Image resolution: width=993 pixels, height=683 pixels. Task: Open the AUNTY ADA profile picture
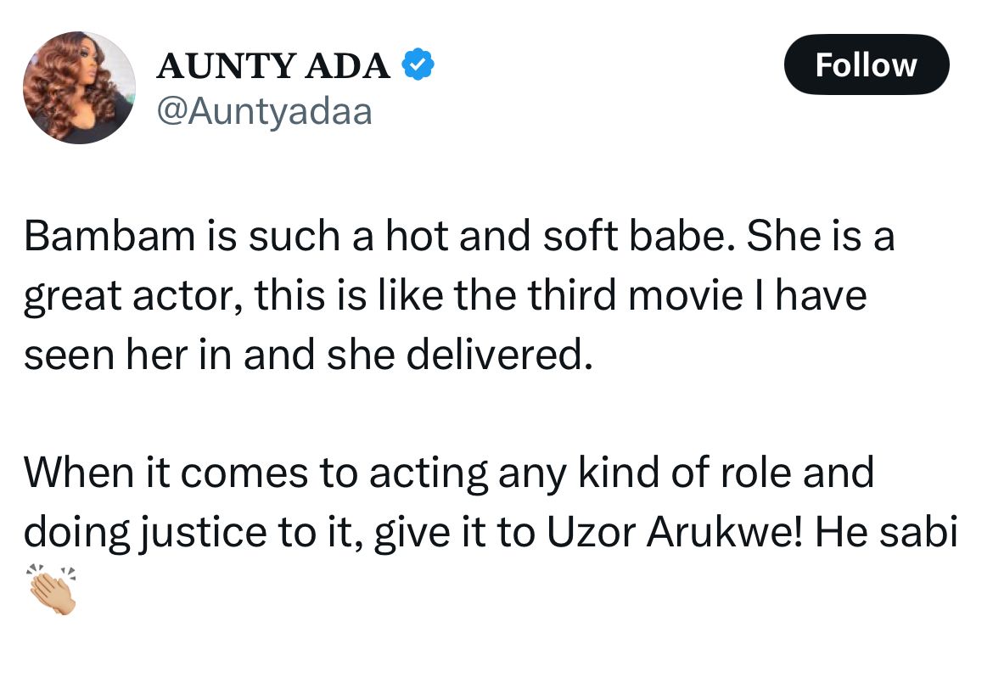[79, 87]
